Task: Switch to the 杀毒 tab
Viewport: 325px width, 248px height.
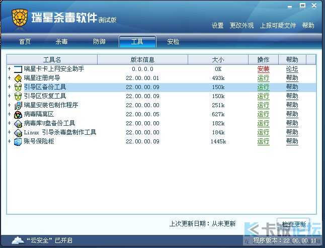Action: [61, 41]
